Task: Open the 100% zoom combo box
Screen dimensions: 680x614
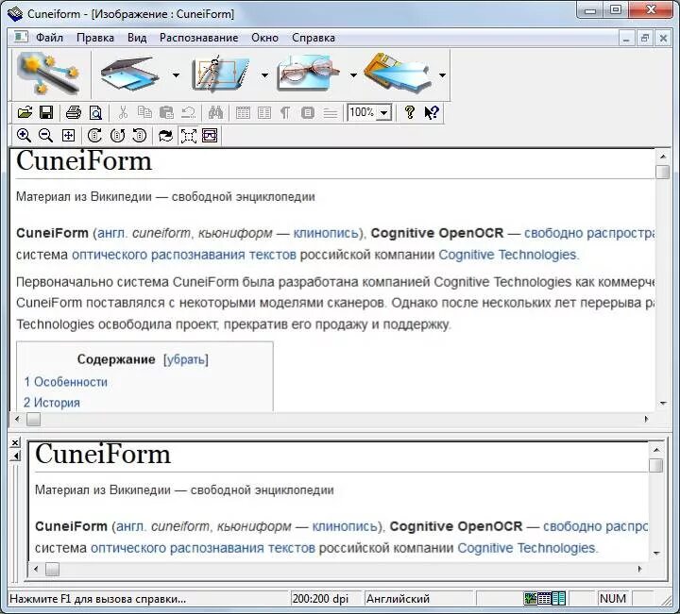Action: pos(369,112)
